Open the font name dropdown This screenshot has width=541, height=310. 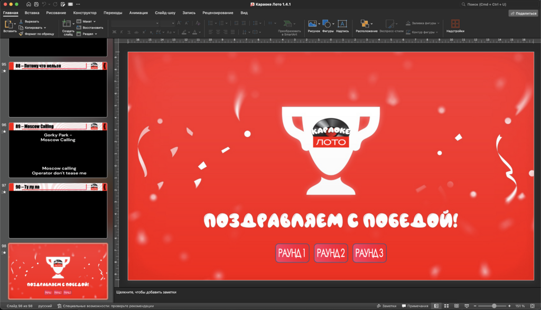(x=157, y=23)
